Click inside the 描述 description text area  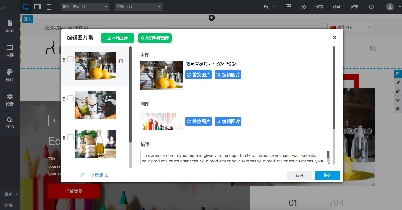click(x=233, y=158)
